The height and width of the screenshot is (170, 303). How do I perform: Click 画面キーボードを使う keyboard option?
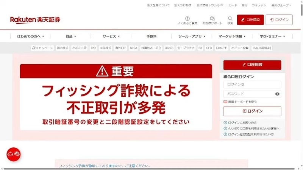(240, 102)
